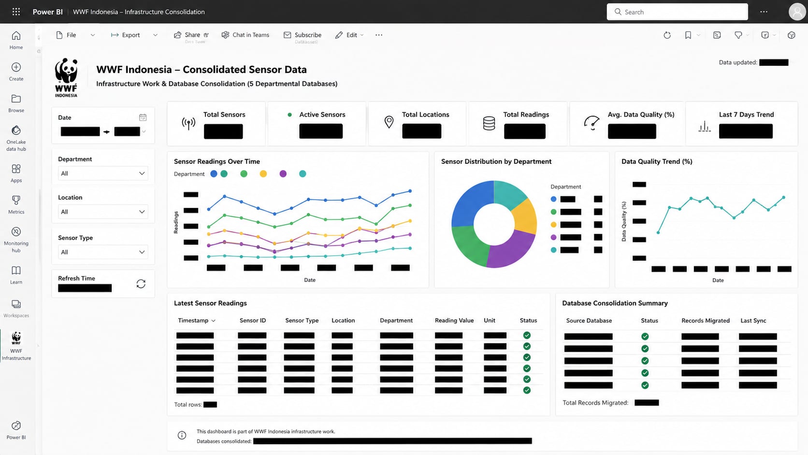Viewport: 808px width, 455px height.
Task: Click Subscribe in the toolbar
Action: pos(303,35)
